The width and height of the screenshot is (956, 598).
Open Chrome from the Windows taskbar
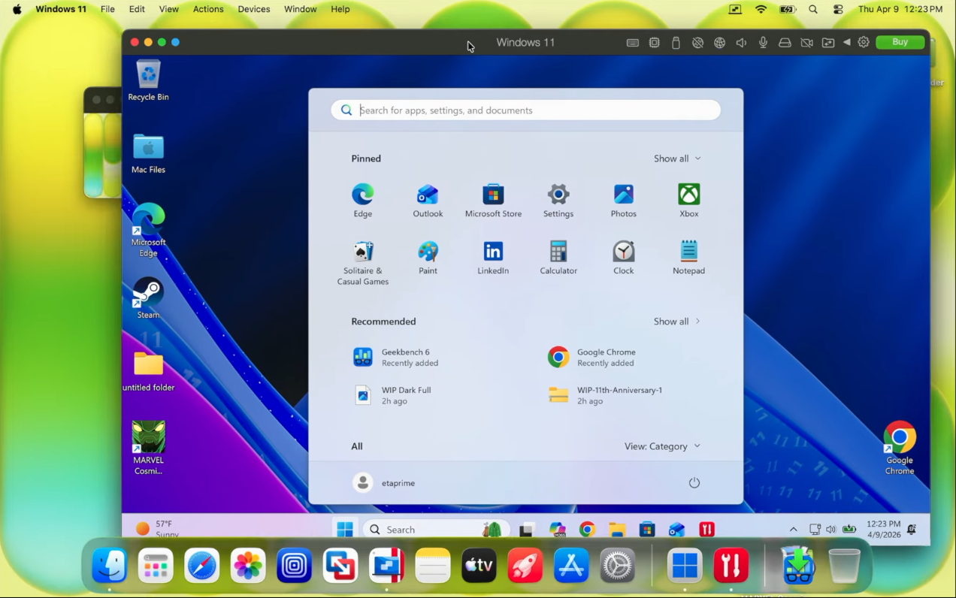588,530
